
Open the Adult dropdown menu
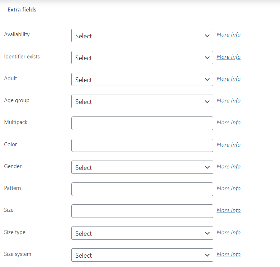point(142,80)
